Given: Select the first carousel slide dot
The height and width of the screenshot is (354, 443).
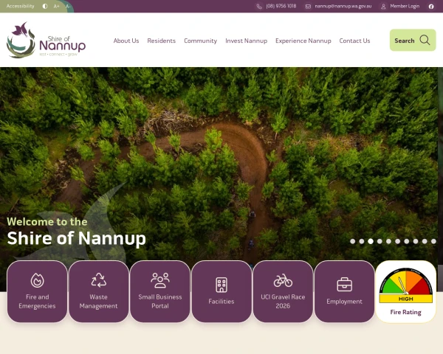Looking at the screenshot, I should pos(353,241).
